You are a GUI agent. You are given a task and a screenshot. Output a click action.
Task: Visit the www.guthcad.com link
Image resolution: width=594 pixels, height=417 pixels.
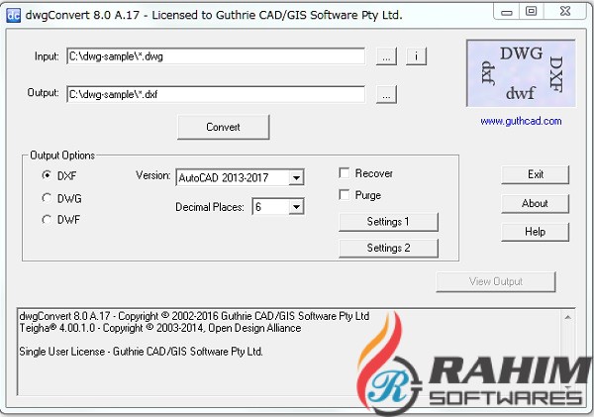[521, 121]
